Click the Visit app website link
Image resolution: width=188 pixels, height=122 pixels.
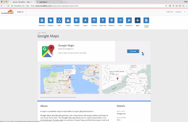[119, 120]
